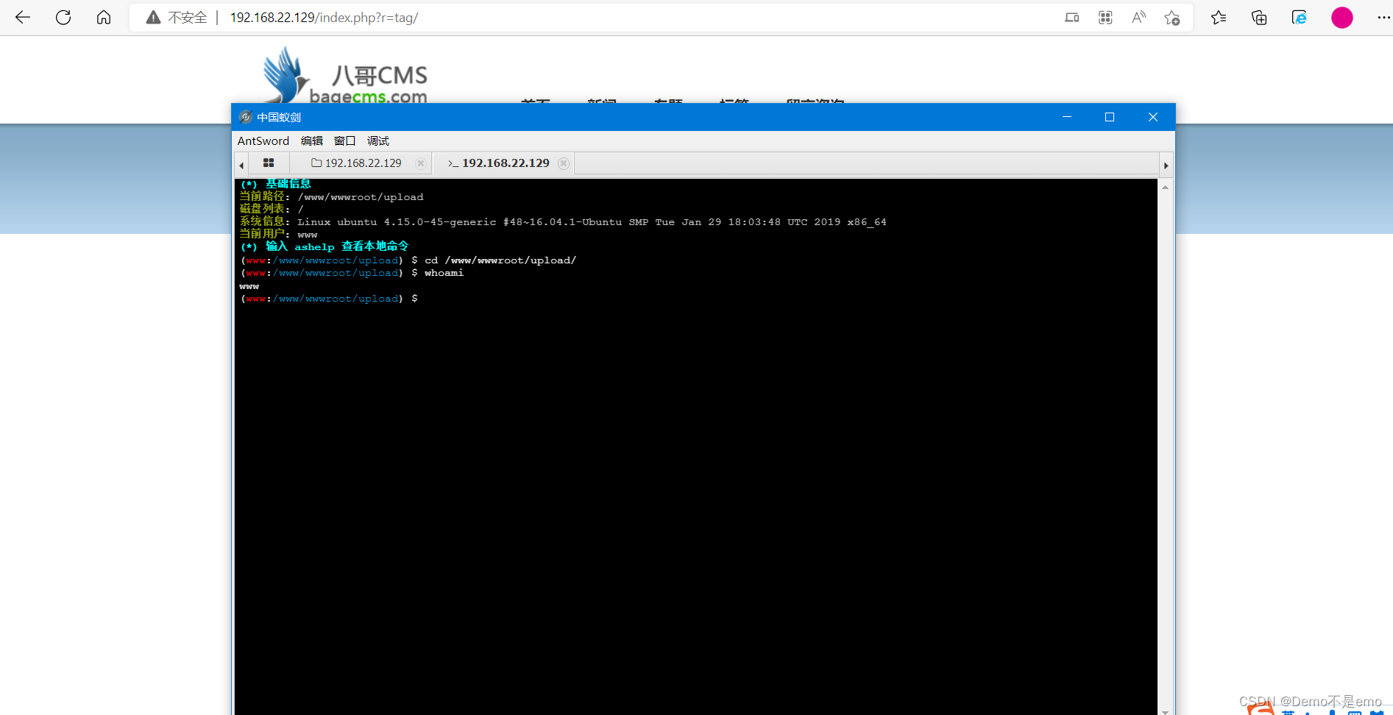Viewport: 1393px width, 715px height.
Task: Toggle read aloud icon in address bar
Action: (1138, 18)
